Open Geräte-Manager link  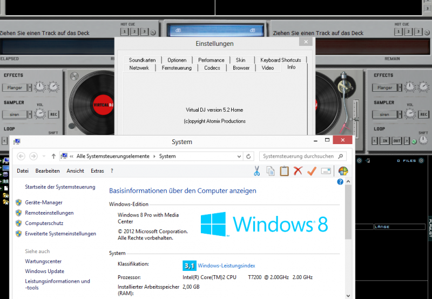(44, 202)
